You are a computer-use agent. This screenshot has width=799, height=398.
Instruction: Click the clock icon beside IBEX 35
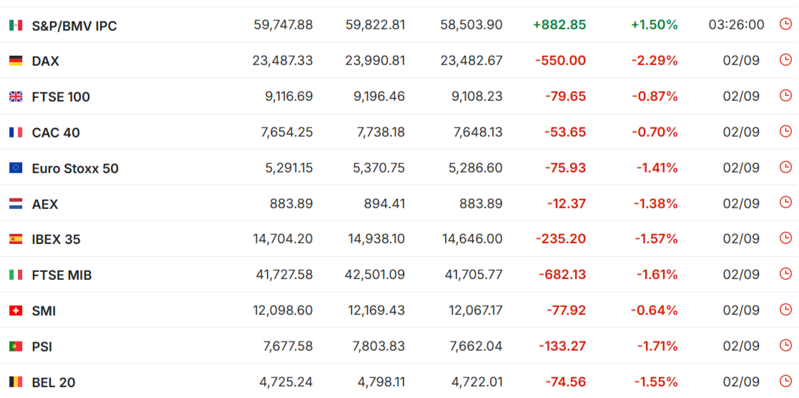(785, 238)
